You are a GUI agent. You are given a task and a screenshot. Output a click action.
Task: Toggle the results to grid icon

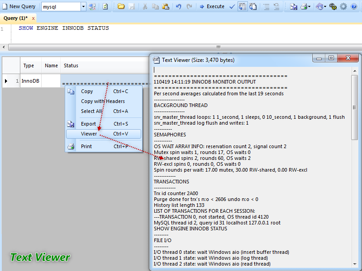(x=243, y=6)
